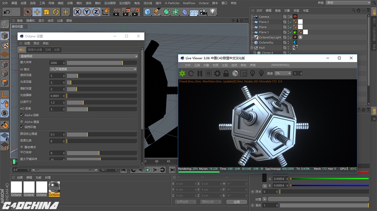This screenshot has height=211, width=377.
Task: Click the material picker pin in Live Viewer
Action: click(x=261, y=73)
